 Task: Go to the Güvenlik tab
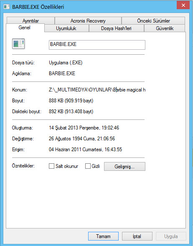coord(165,28)
